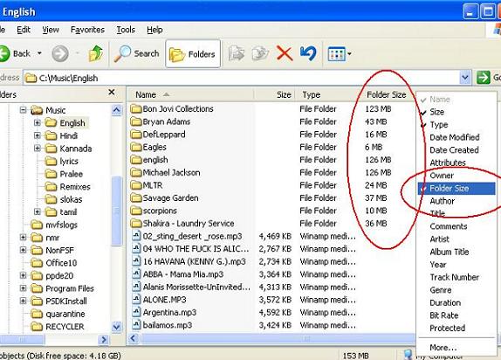Open the Search magnifier tool
The width and height of the screenshot is (501, 360).
[x=137, y=53]
